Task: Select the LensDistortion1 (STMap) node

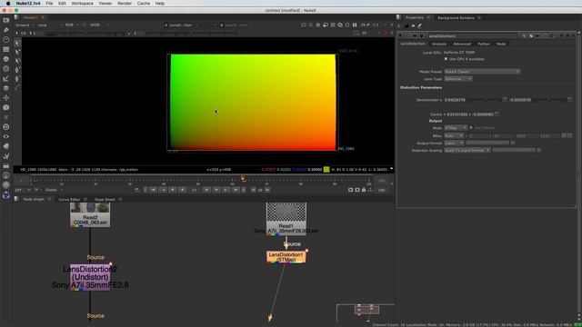Action: tap(286, 257)
